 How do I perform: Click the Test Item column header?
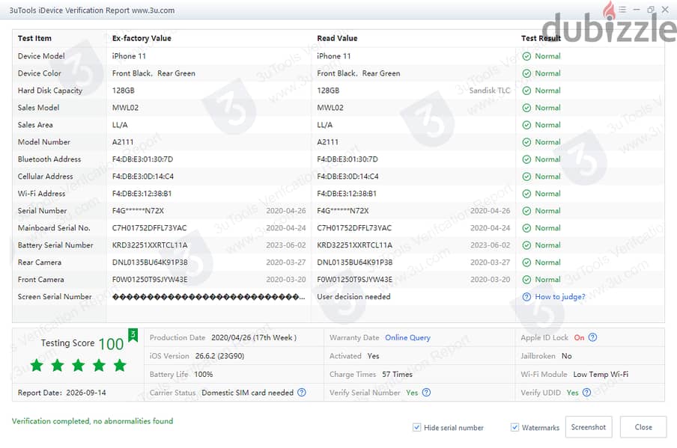[34, 38]
